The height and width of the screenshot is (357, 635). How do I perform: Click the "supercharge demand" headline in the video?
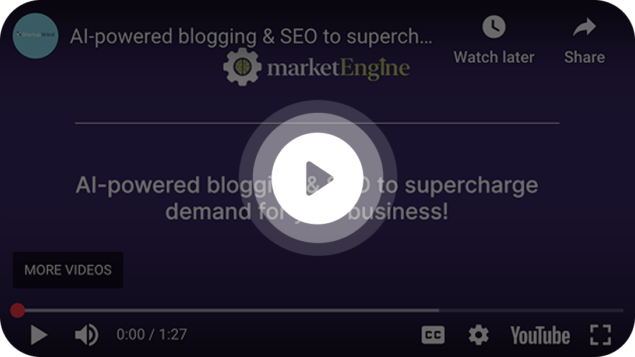tap(306, 198)
